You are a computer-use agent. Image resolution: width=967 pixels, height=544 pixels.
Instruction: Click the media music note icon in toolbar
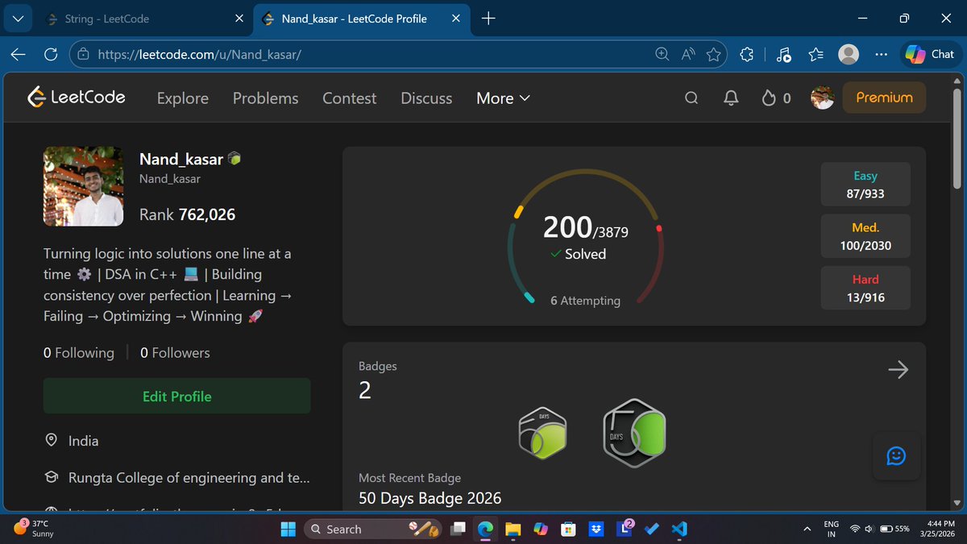[x=783, y=54]
